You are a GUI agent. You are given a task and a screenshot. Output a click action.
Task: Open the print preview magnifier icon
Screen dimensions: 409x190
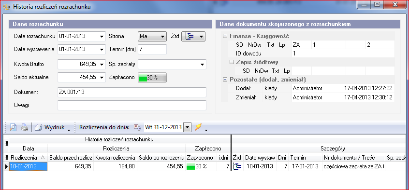click(13, 127)
